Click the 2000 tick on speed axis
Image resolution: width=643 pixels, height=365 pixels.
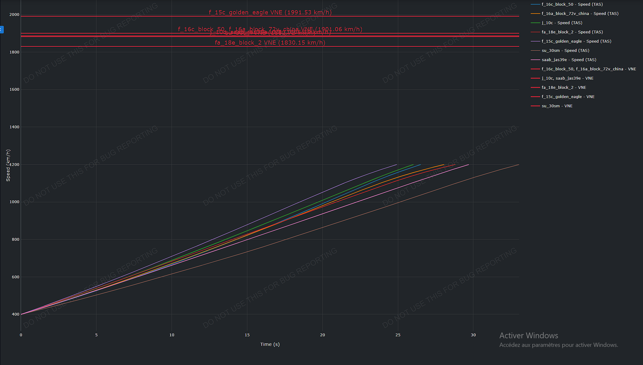pos(14,15)
